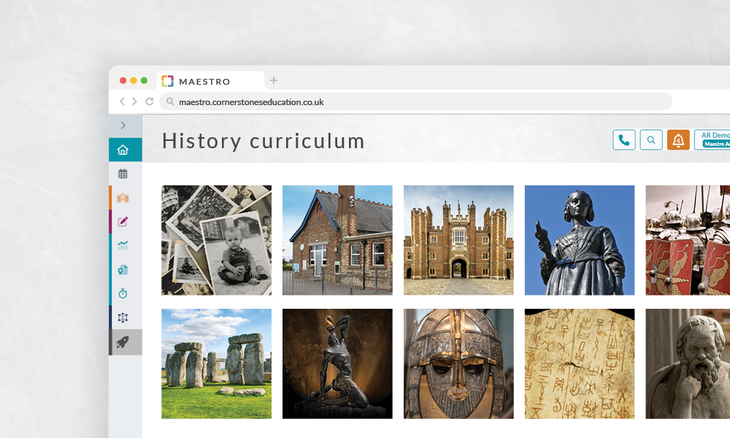Open the calendar icon in sidebar
This screenshot has height=438, width=730.
123,174
